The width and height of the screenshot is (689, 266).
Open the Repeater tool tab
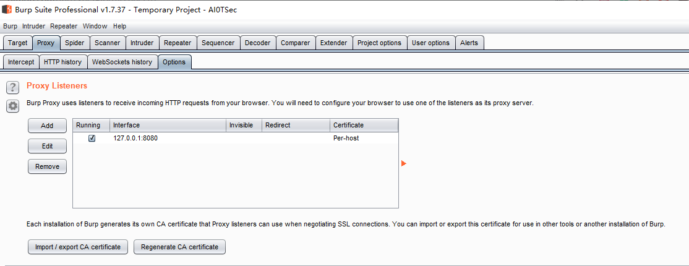click(178, 43)
